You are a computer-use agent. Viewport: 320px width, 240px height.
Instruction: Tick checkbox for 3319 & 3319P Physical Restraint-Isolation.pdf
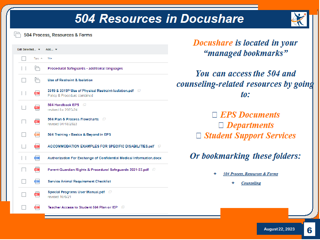[24, 93]
